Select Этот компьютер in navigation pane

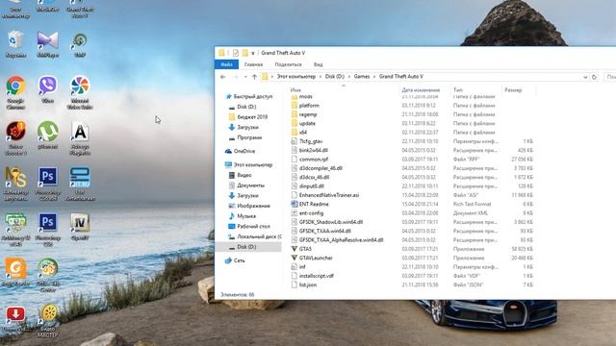coord(248,164)
